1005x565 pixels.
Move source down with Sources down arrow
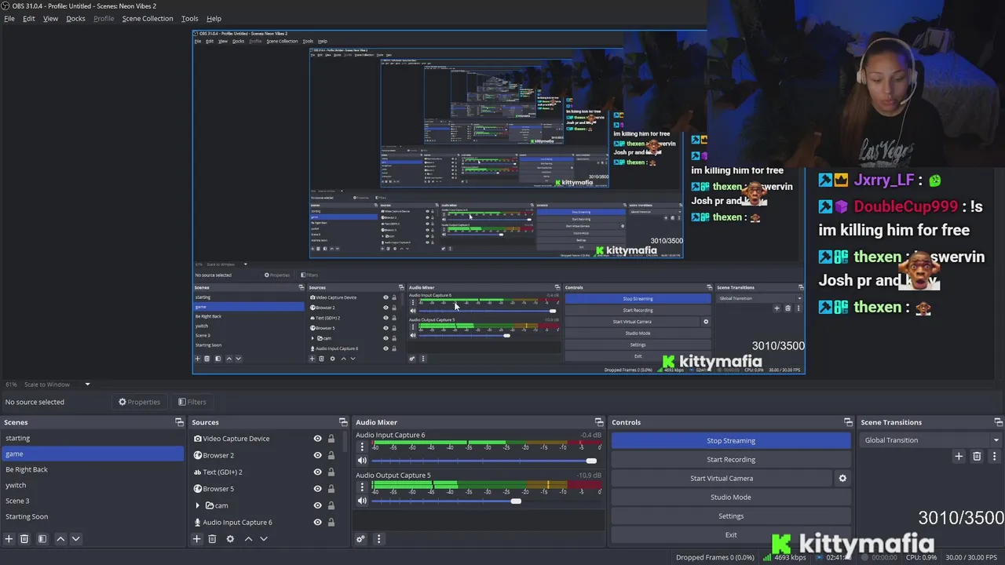264,539
